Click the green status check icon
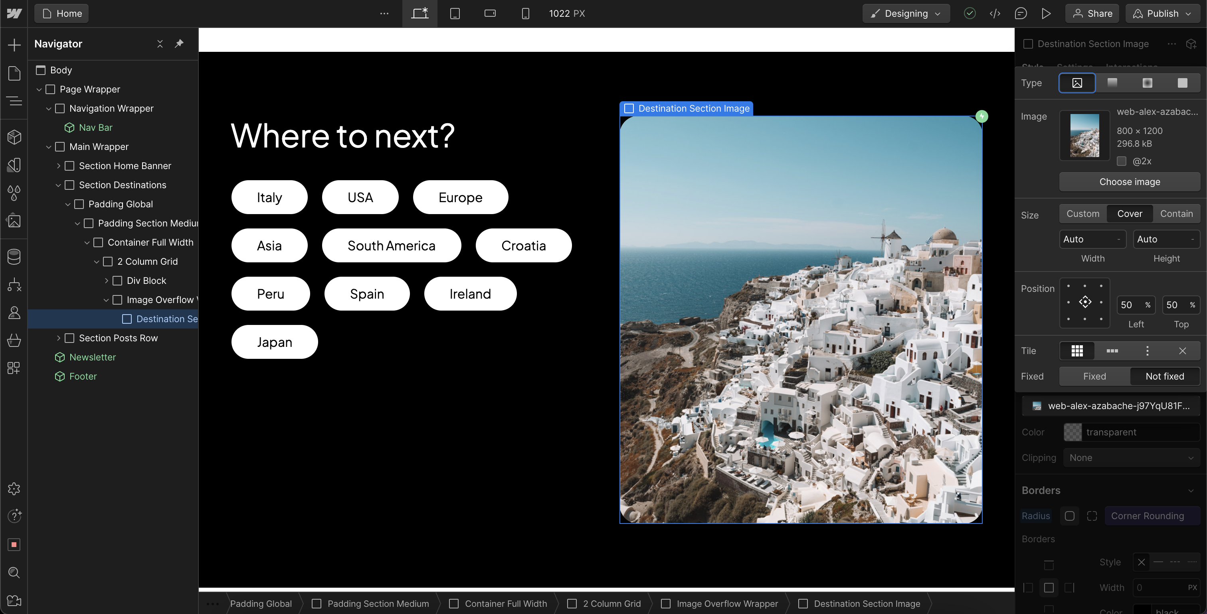The height and width of the screenshot is (614, 1207). coord(970,14)
